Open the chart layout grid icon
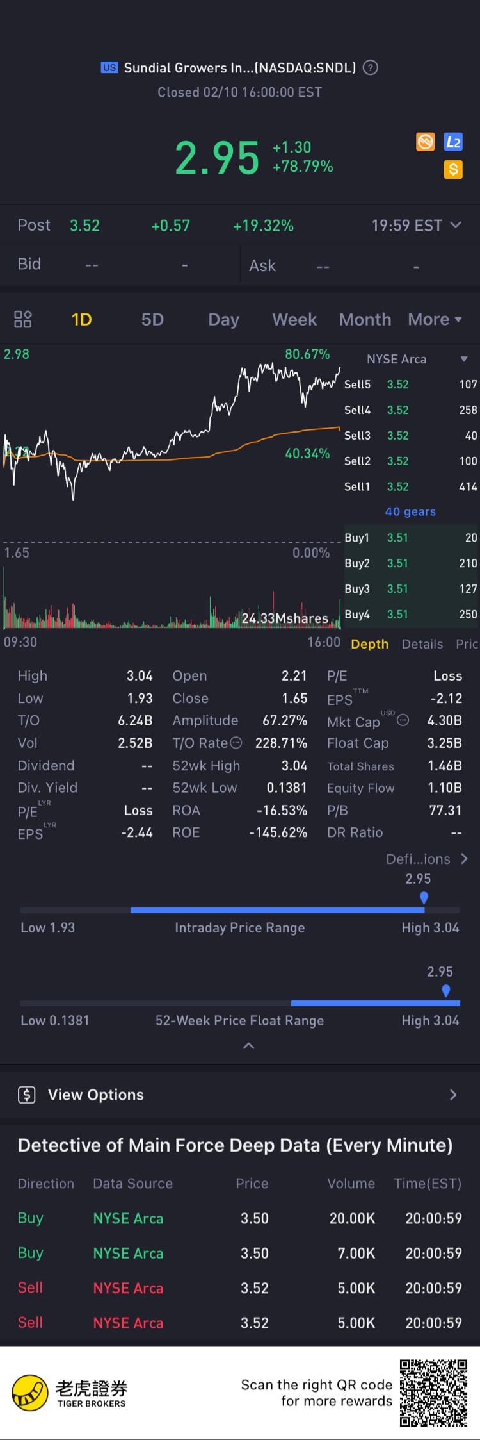The image size is (480, 1440). (23, 319)
